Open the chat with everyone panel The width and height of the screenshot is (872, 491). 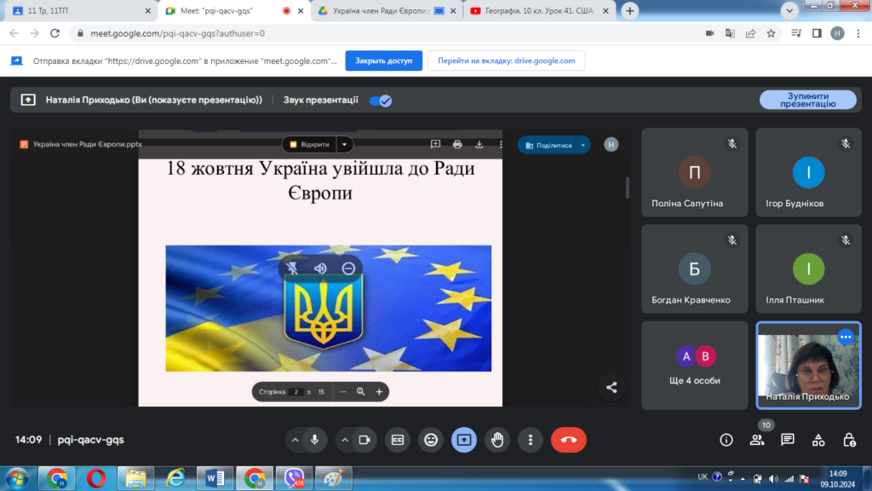click(x=788, y=440)
